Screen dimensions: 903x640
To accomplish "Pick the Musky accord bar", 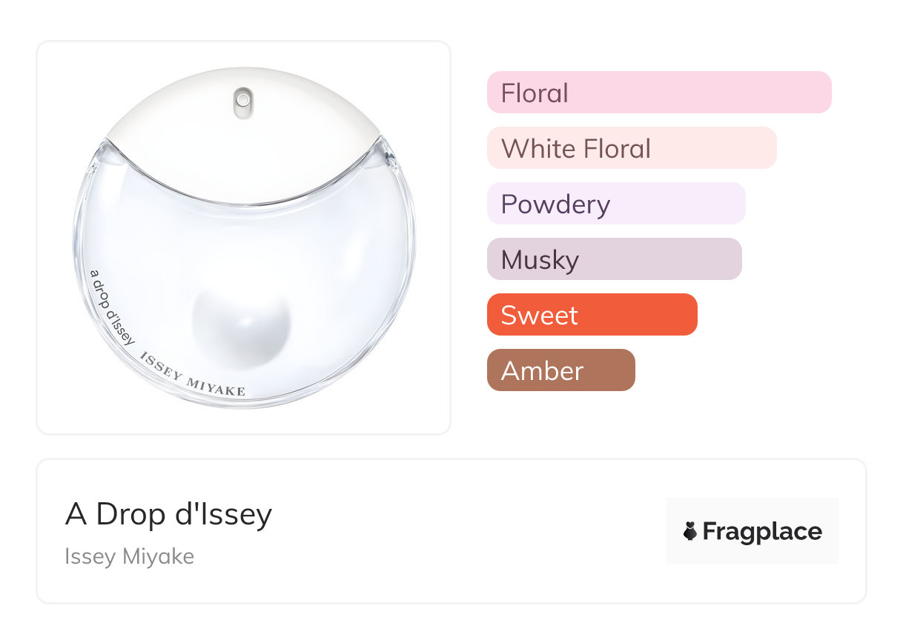I will tap(614, 259).
